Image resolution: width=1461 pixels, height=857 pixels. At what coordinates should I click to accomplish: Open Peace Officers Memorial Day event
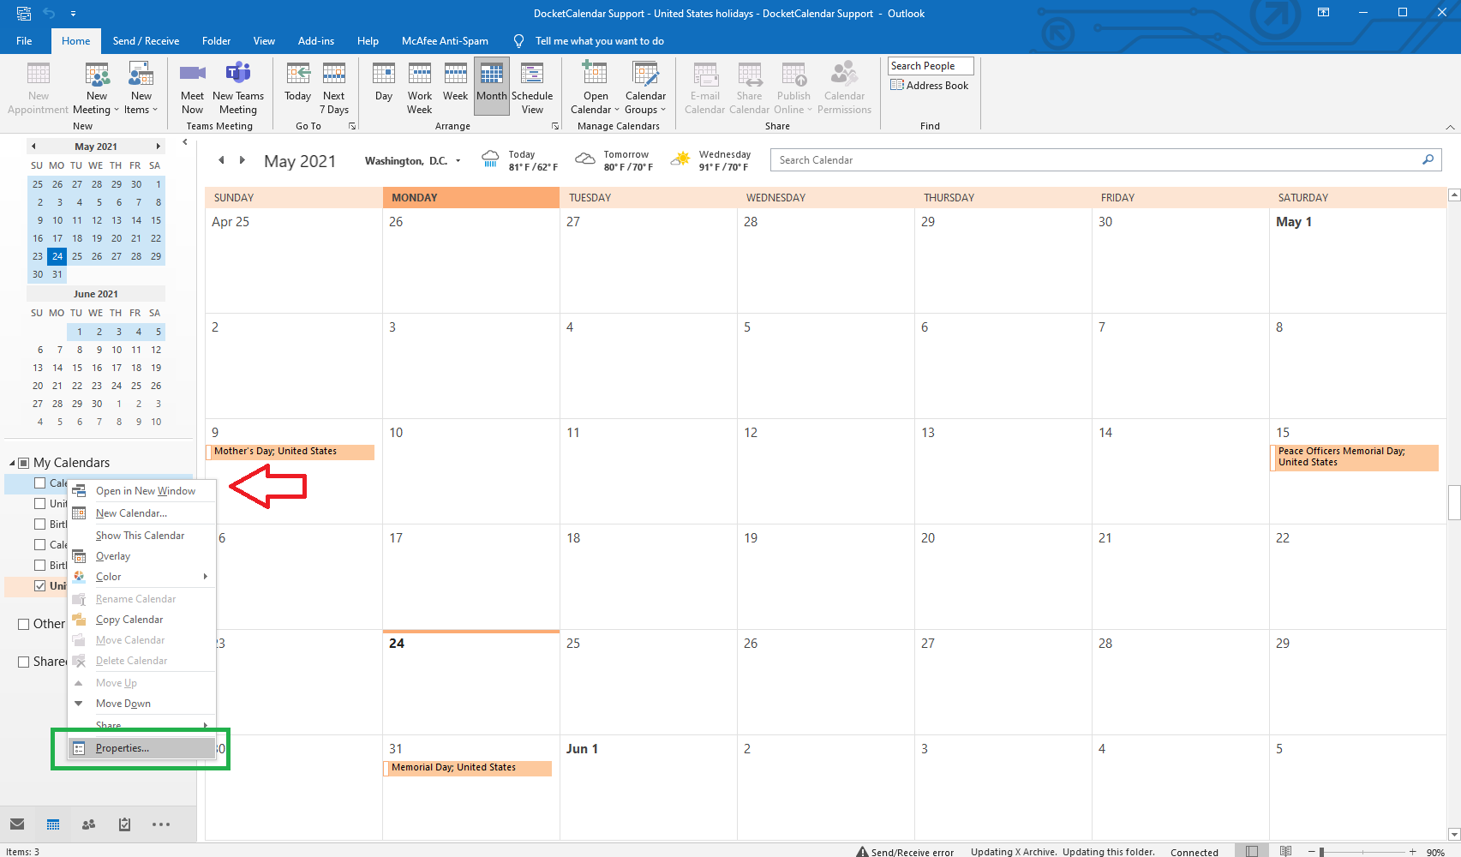click(1354, 457)
